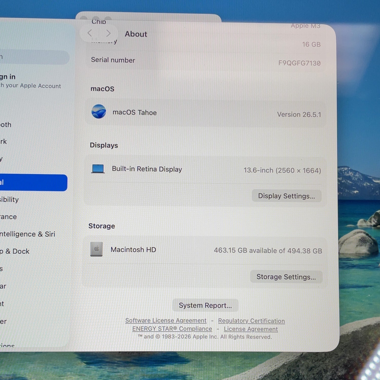Open the standalone License Agreement link
The image size is (380, 380).
tap(251, 329)
